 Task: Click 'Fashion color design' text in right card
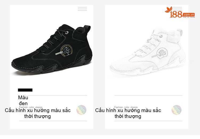(x=126, y=107)
